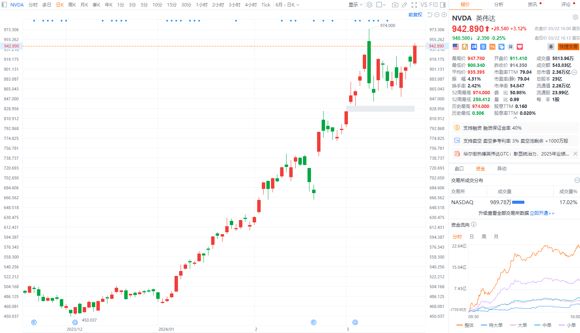Switch chart to 周K period
Image resolution: width=580 pixels, height=333 pixels.
pyautogui.click(x=72, y=5)
